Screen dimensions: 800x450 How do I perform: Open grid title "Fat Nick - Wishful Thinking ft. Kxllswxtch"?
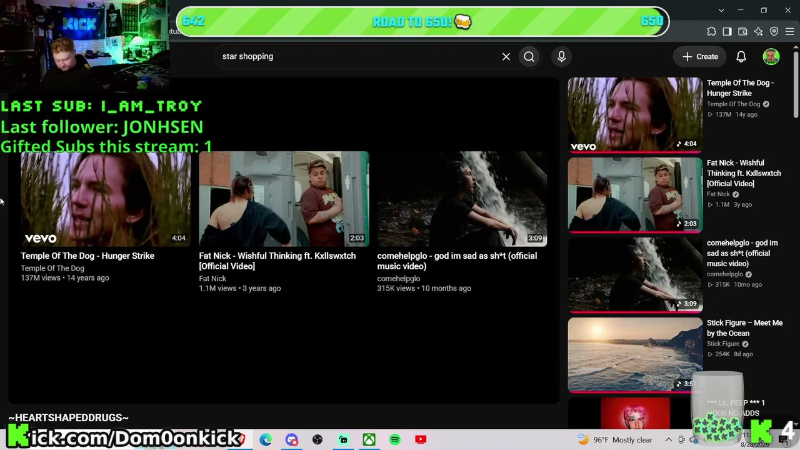[277, 261]
